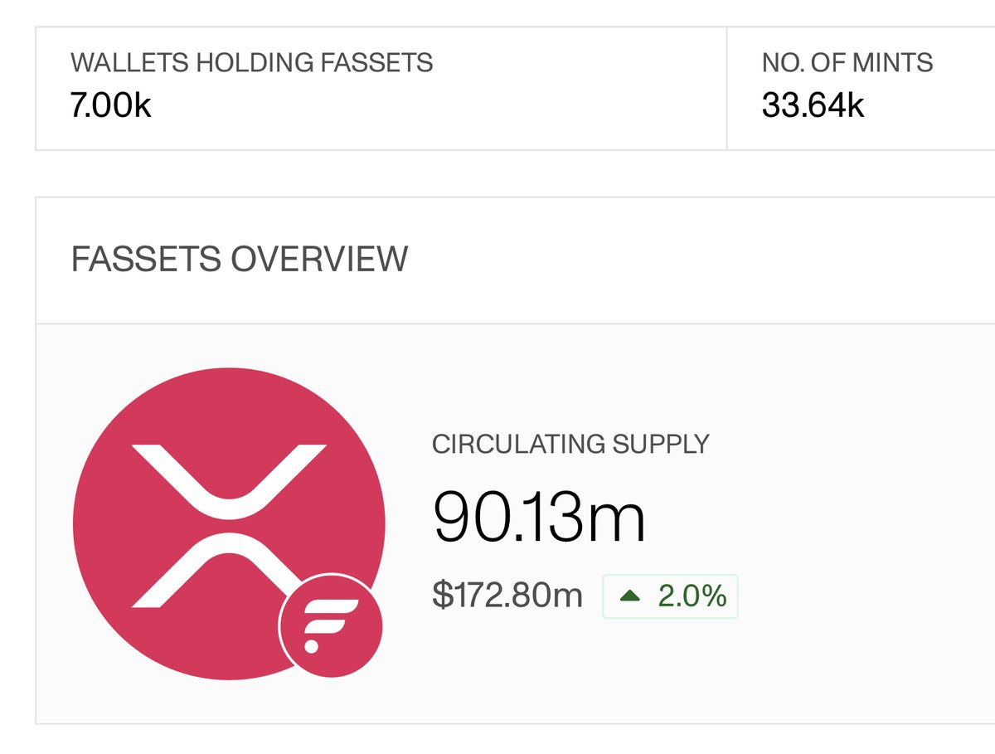The height and width of the screenshot is (754, 995).
Task: Click the $172.80m dollar value
Action: pos(507,596)
